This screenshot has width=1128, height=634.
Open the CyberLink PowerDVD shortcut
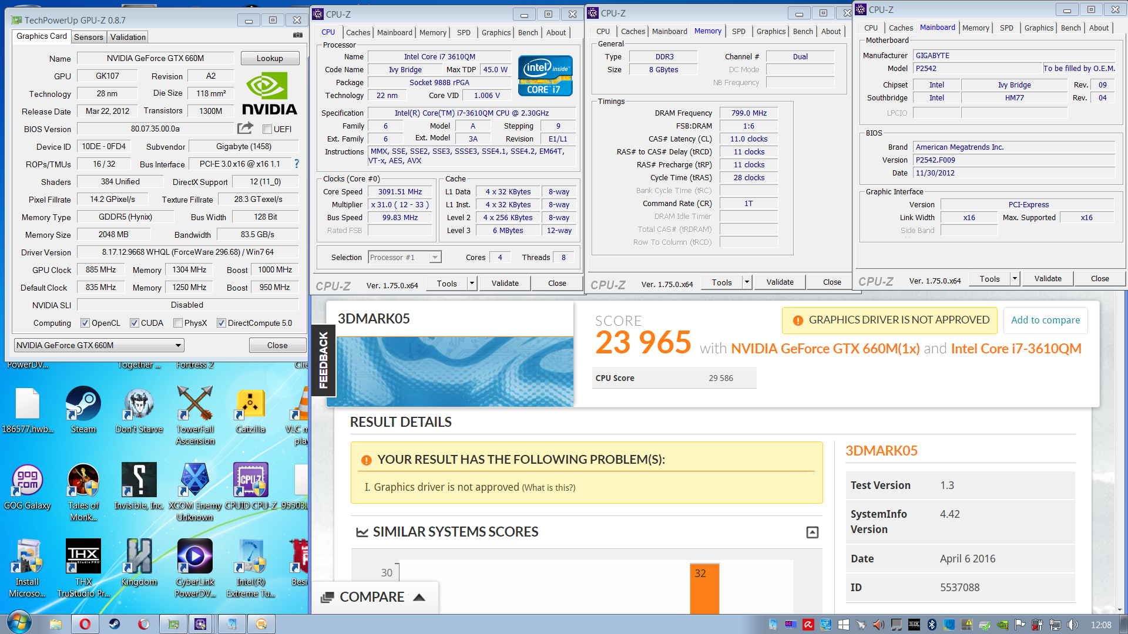(x=195, y=568)
